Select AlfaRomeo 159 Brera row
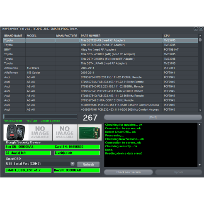This screenshot has width=204, height=204. point(101,68)
